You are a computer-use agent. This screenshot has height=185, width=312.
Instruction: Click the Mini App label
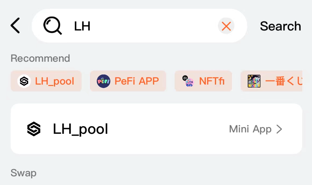click(250, 129)
